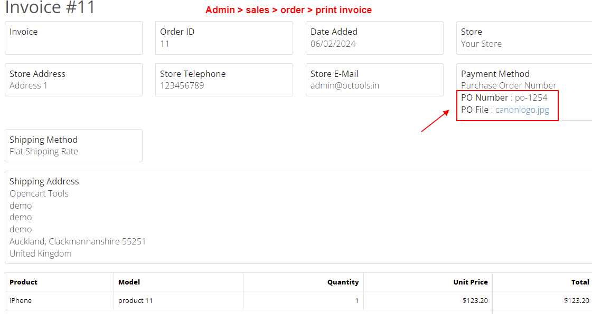Click the Date Added 06/02/2024 value

point(333,44)
